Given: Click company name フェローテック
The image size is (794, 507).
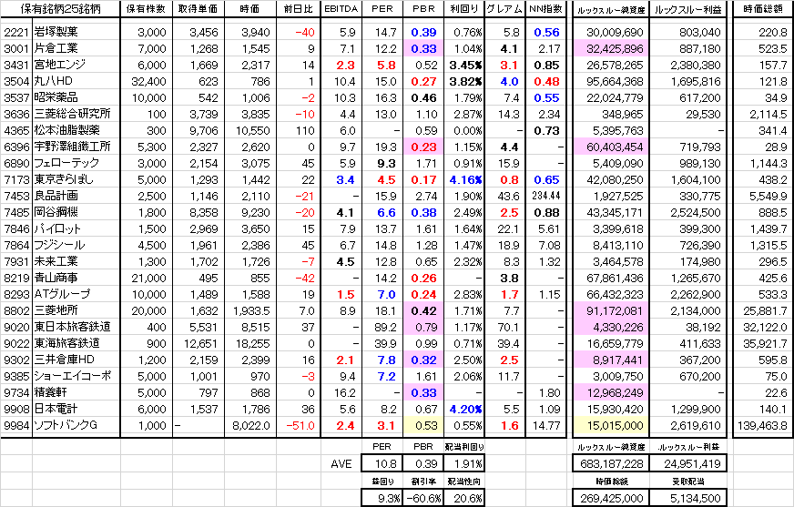Looking at the screenshot, I should click(66, 163).
